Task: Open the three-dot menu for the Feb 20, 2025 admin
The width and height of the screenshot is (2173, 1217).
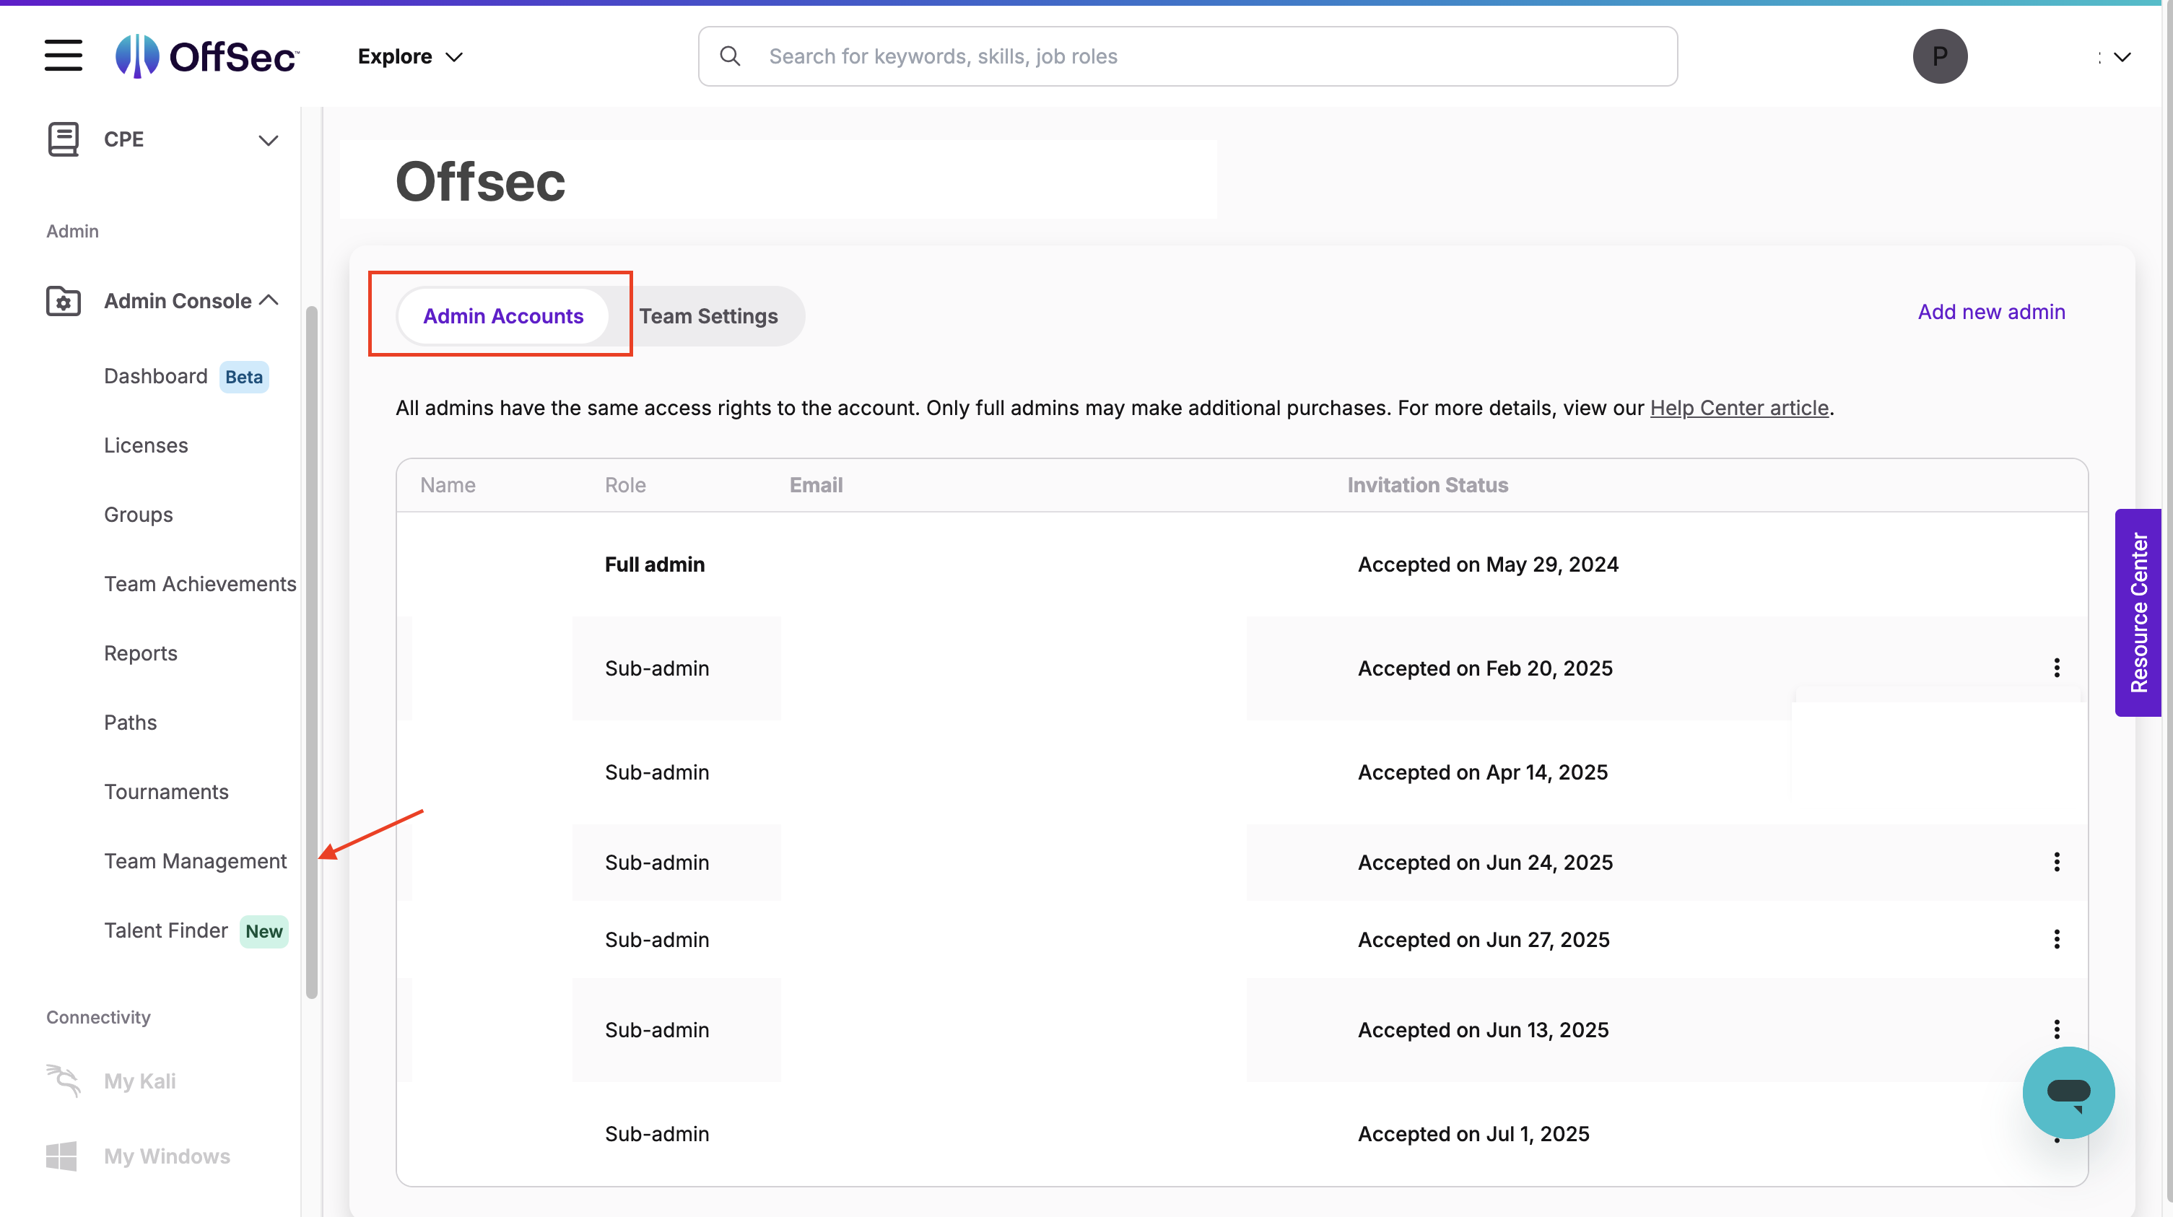Action: point(2057,668)
